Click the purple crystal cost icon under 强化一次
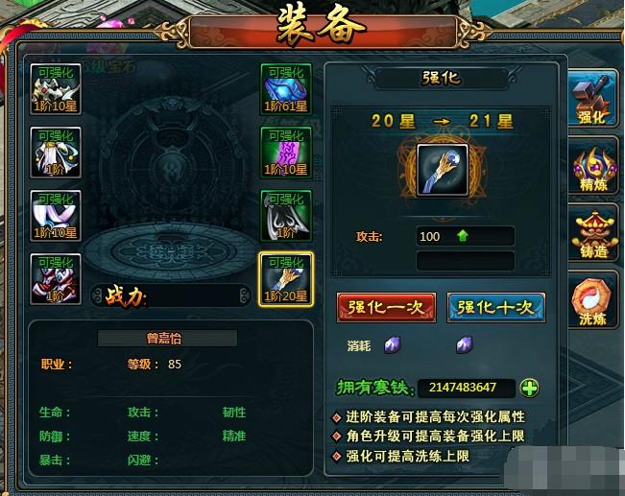The image size is (625, 496). tap(393, 345)
